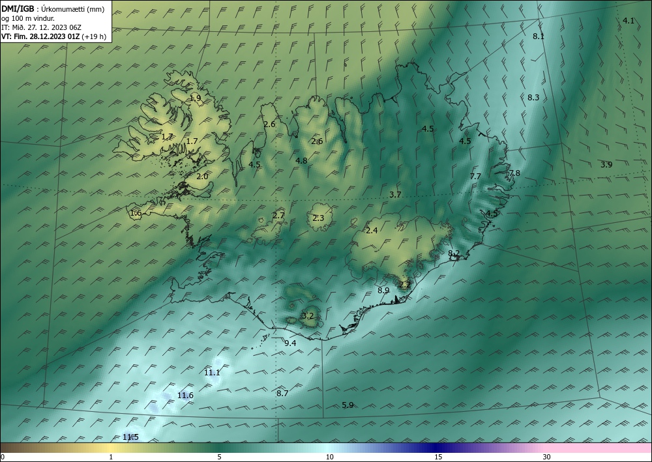Click the precipitation value 4.8
Viewport: 652px width, 462px height.
click(x=301, y=161)
